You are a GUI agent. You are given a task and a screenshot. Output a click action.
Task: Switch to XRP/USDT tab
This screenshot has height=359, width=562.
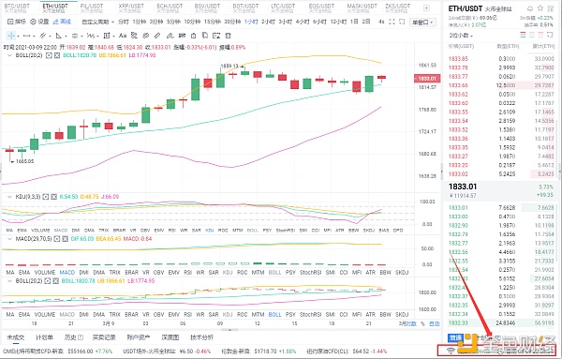(131, 7)
